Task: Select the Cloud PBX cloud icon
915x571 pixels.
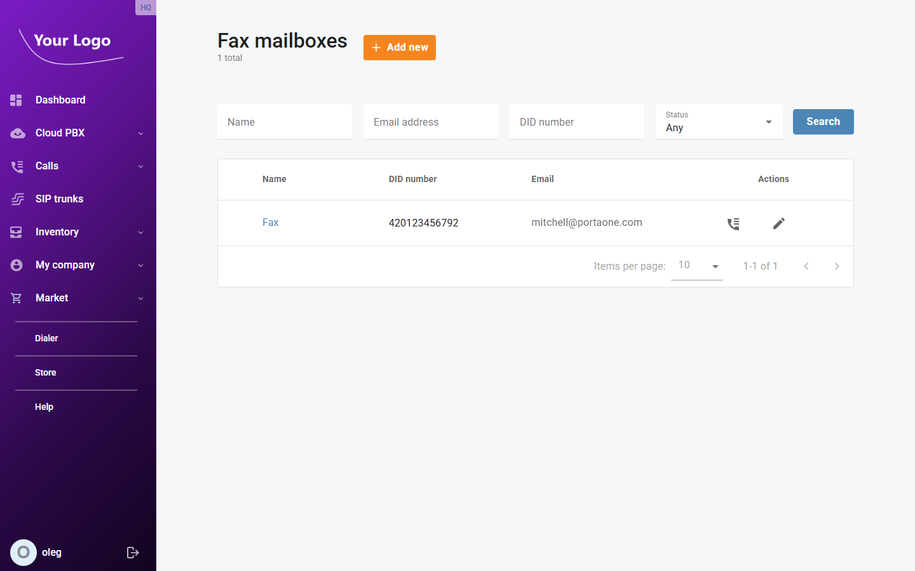Action: click(16, 133)
